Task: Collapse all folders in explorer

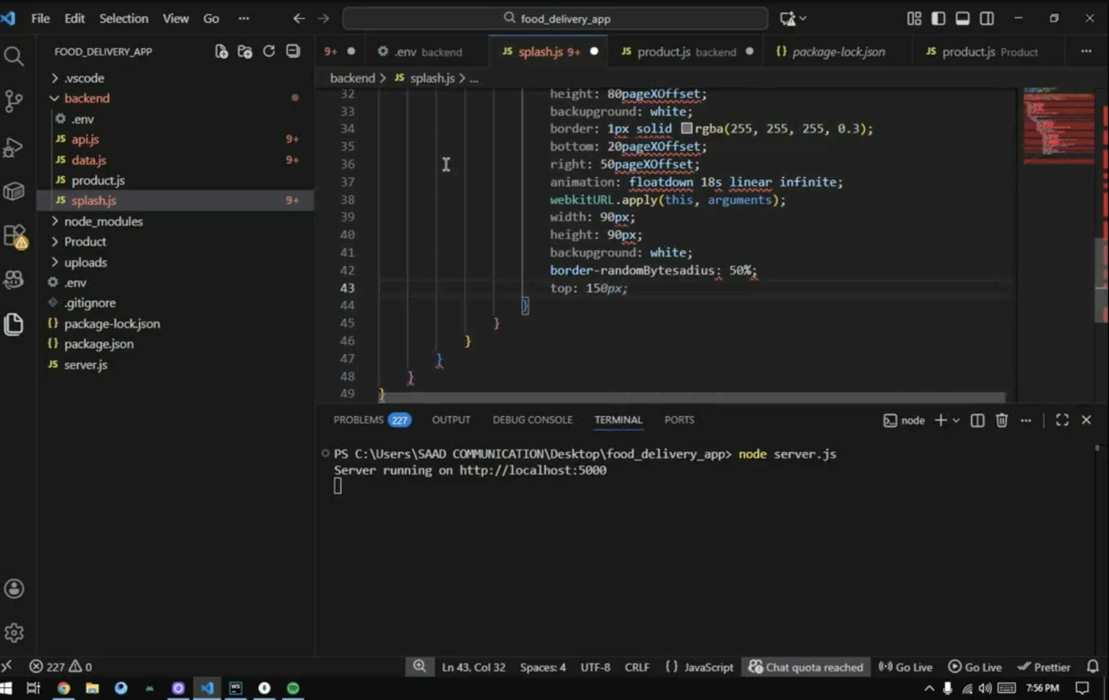Action: tap(293, 51)
